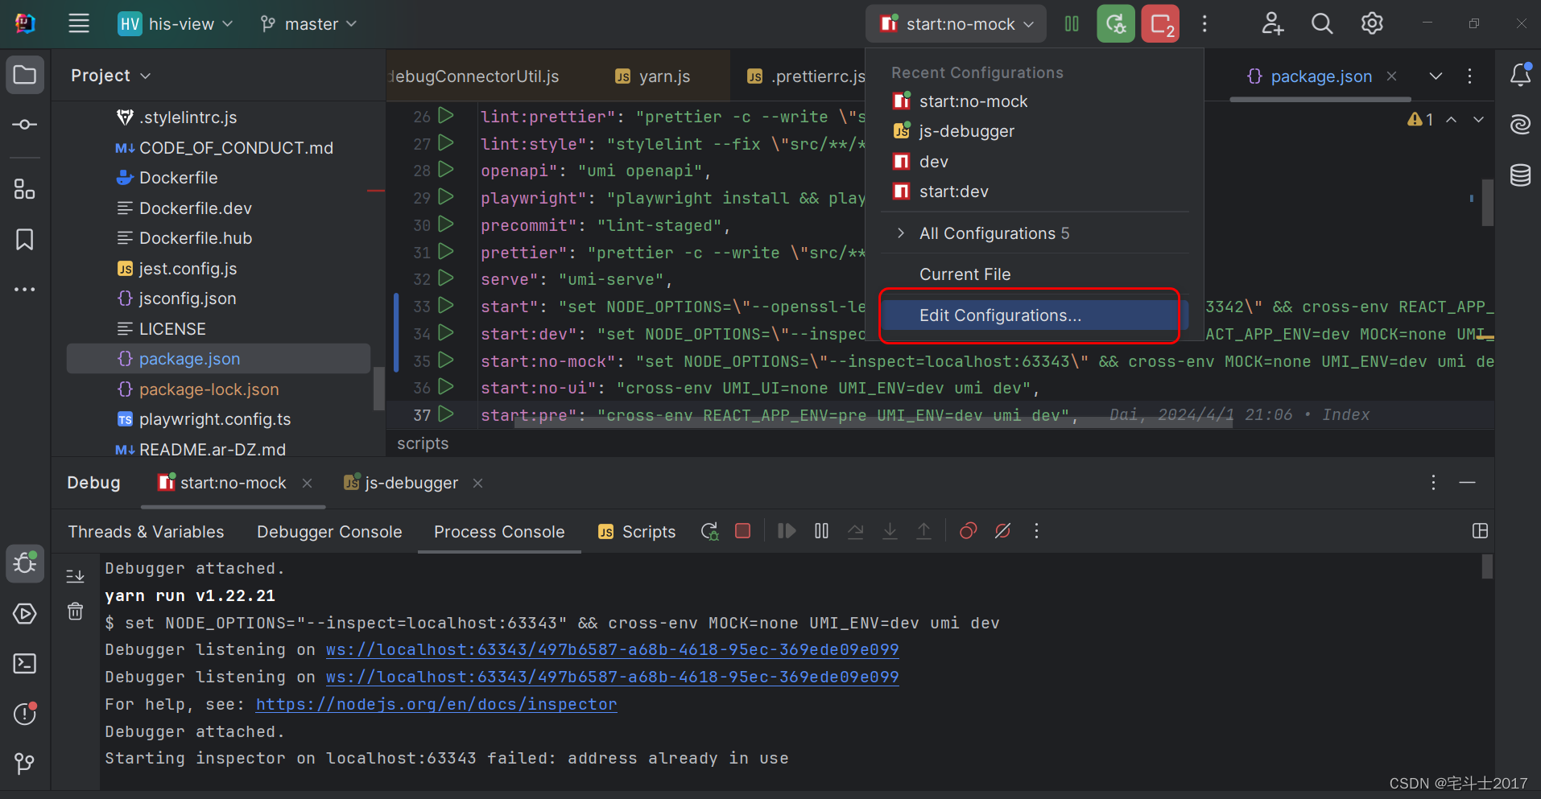Stop the debug session with red square

coord(743,531)
